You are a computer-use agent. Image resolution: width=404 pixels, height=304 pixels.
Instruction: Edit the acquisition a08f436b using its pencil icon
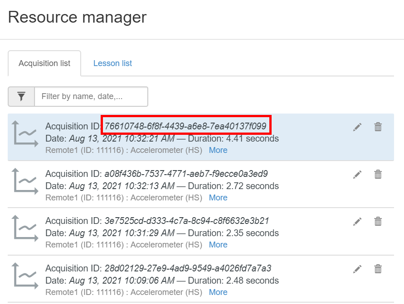tap(357, 174)
